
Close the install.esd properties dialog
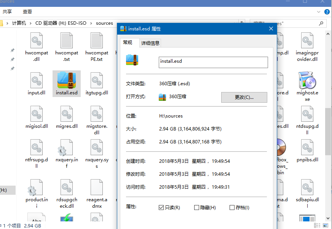271,29
